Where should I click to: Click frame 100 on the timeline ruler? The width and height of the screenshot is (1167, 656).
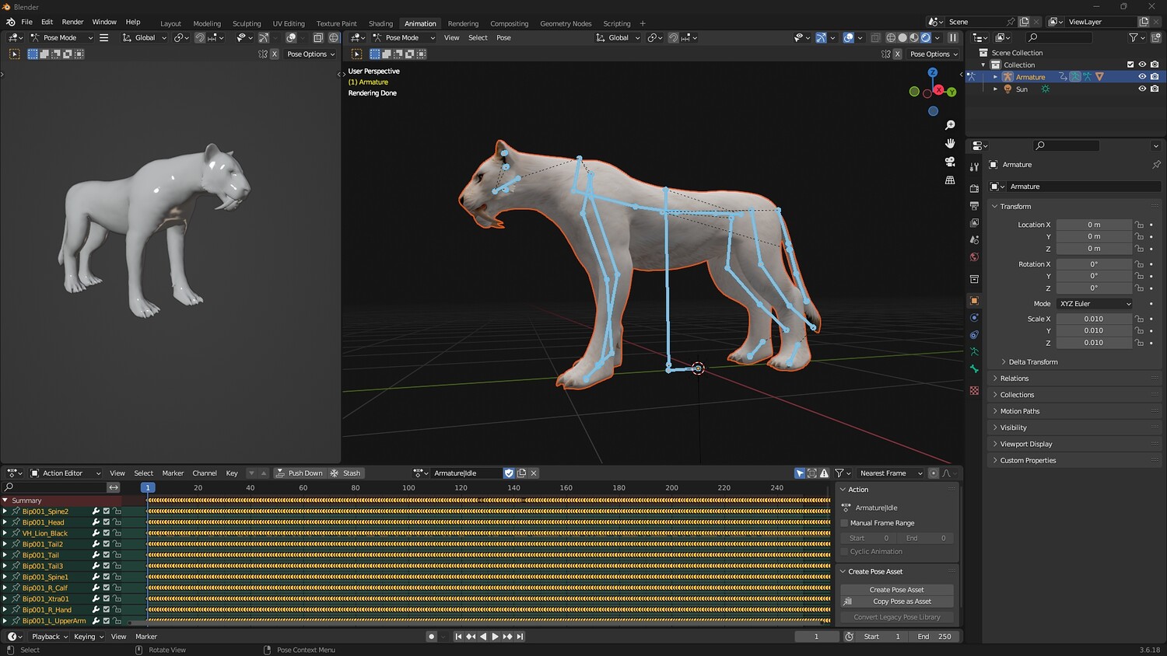(408, 488)
